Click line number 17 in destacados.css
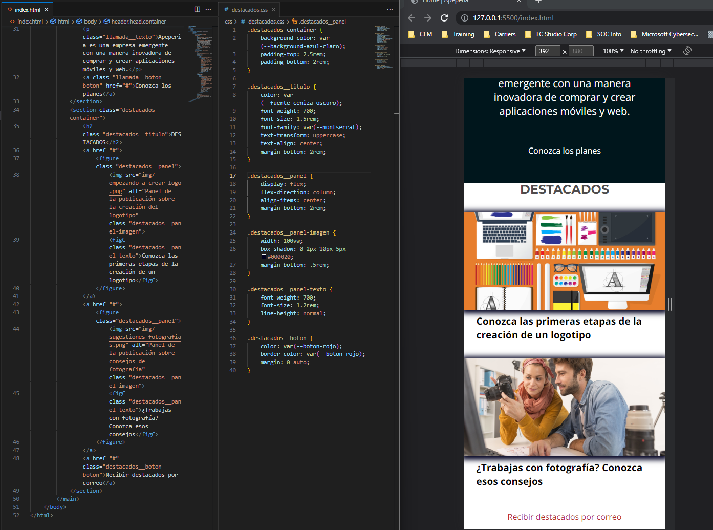This screenshot has width=713, height=530. (x=232, y=176)
